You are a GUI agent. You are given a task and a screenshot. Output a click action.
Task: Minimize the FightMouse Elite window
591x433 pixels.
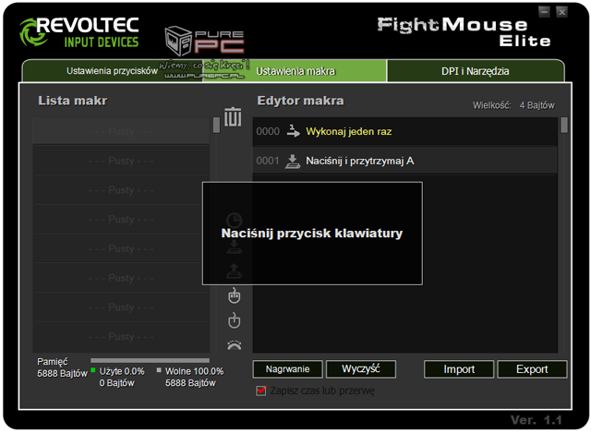click(544, 12)
